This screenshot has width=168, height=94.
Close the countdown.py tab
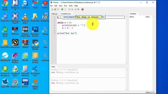(x=72, y=14)
